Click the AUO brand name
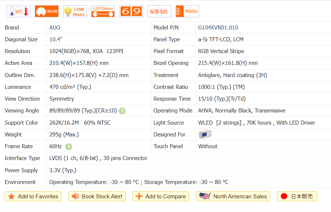 tap(55, 28)
